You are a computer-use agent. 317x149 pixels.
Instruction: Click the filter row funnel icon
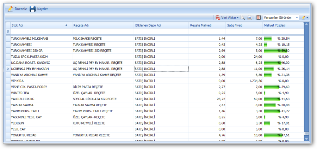[x=8, y=32]
